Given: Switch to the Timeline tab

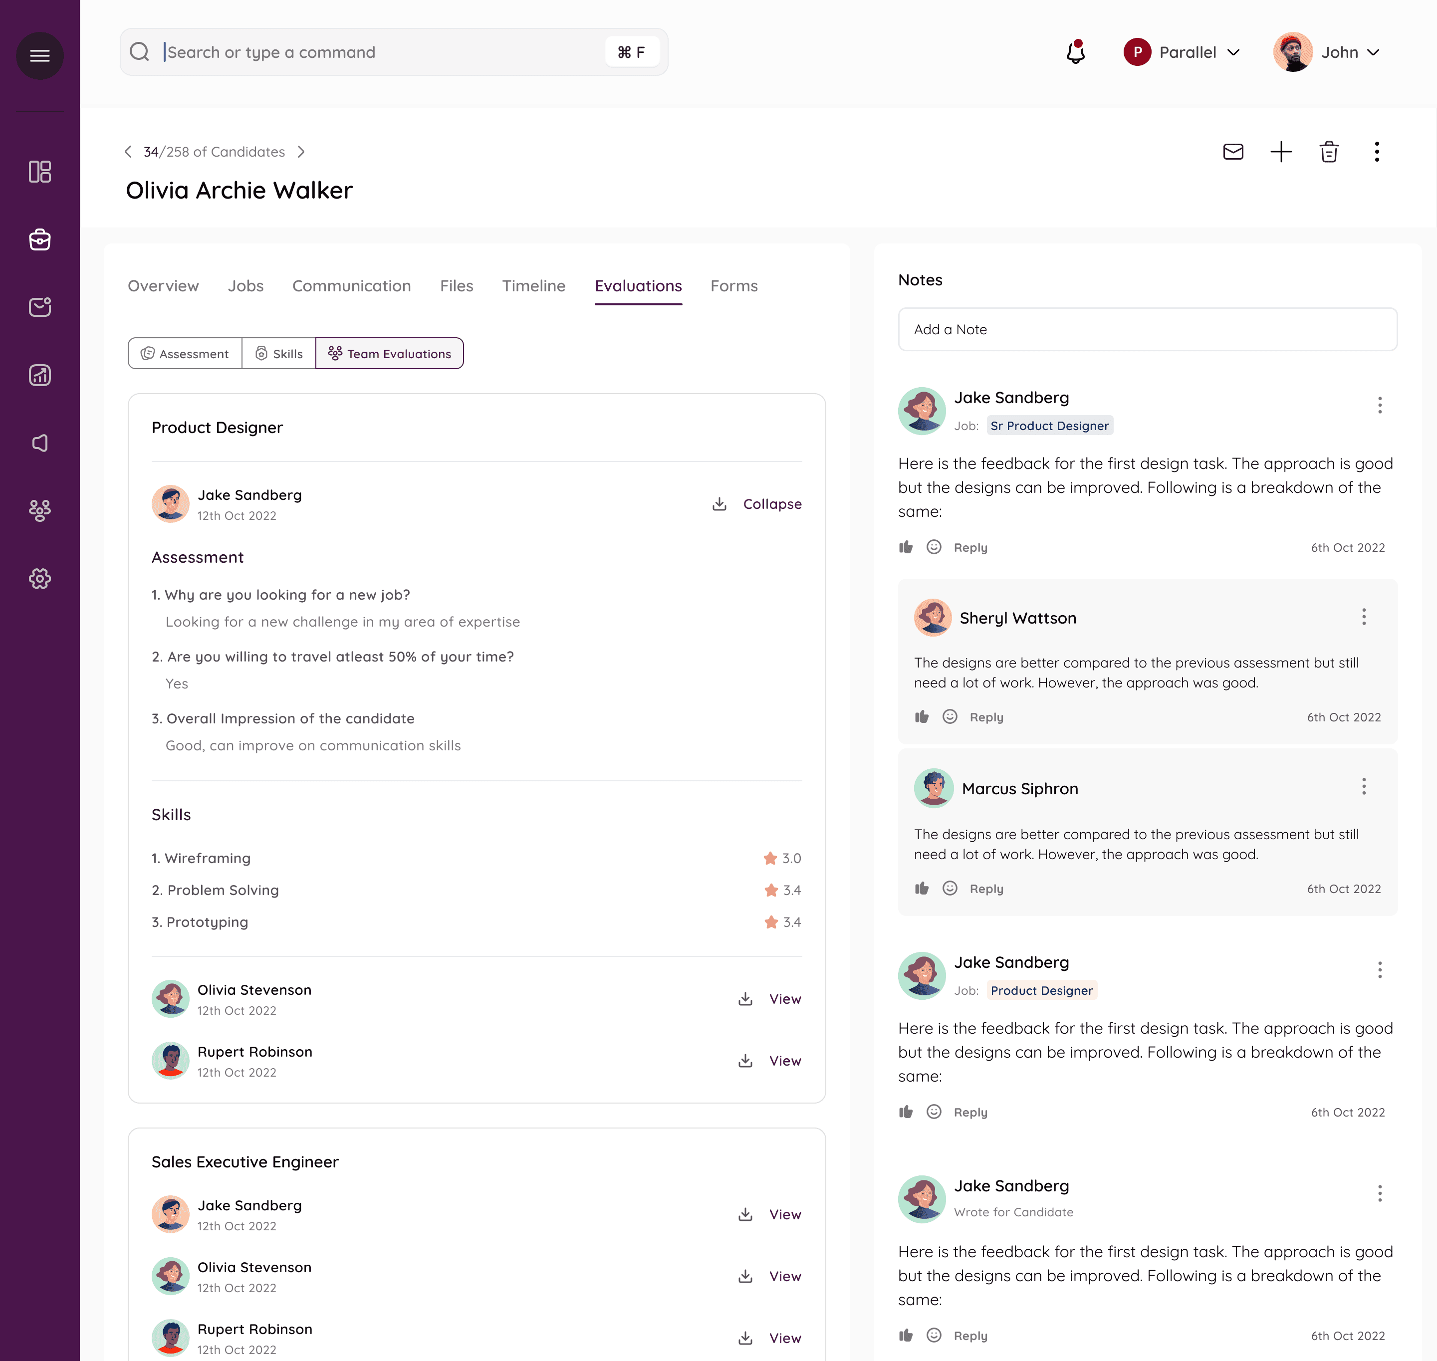Looking at the screenshot, I should [533, 286].
